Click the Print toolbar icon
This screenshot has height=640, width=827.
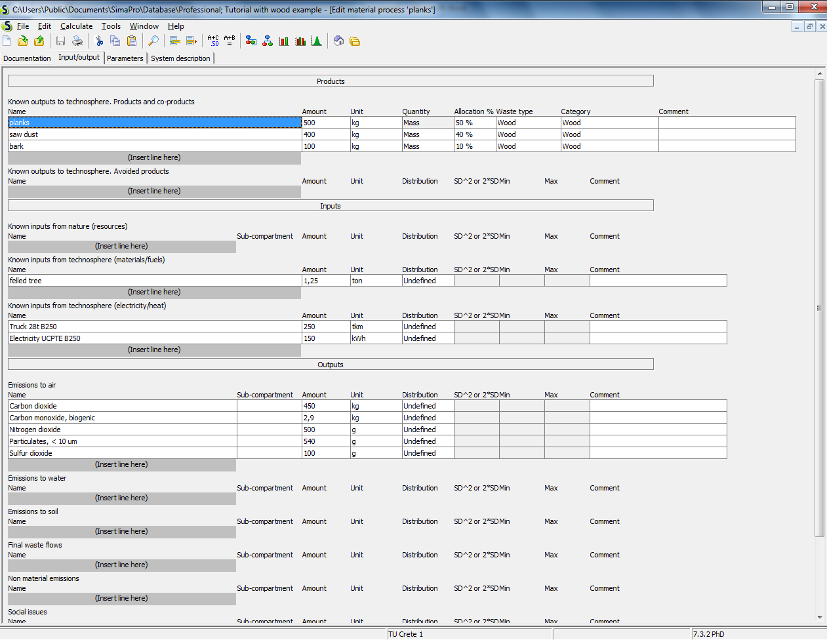77,41
